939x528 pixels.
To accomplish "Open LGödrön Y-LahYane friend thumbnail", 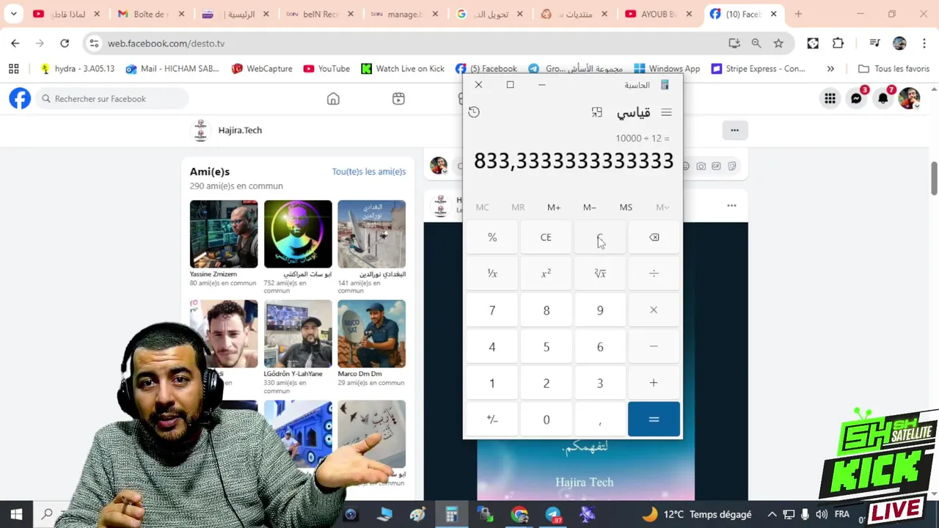I will point(298,334).
